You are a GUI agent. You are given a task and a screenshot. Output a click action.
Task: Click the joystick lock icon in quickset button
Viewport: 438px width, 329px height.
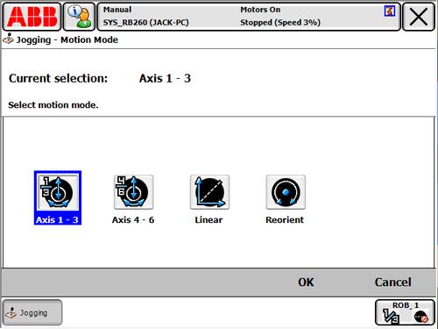(421, 317)
